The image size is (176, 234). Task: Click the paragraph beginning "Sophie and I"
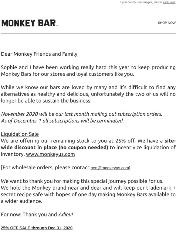(88, 70)
